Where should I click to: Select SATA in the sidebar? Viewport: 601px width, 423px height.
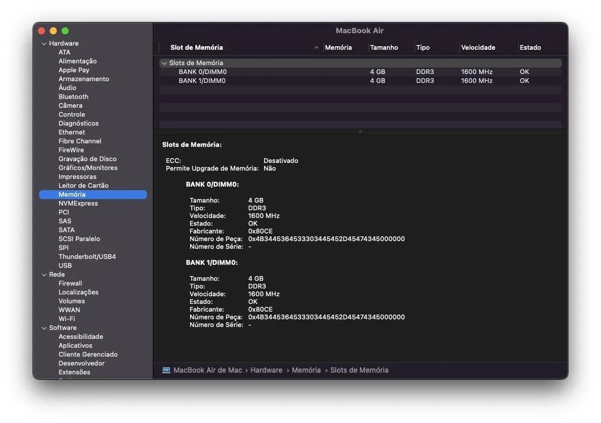coord(66,230)
